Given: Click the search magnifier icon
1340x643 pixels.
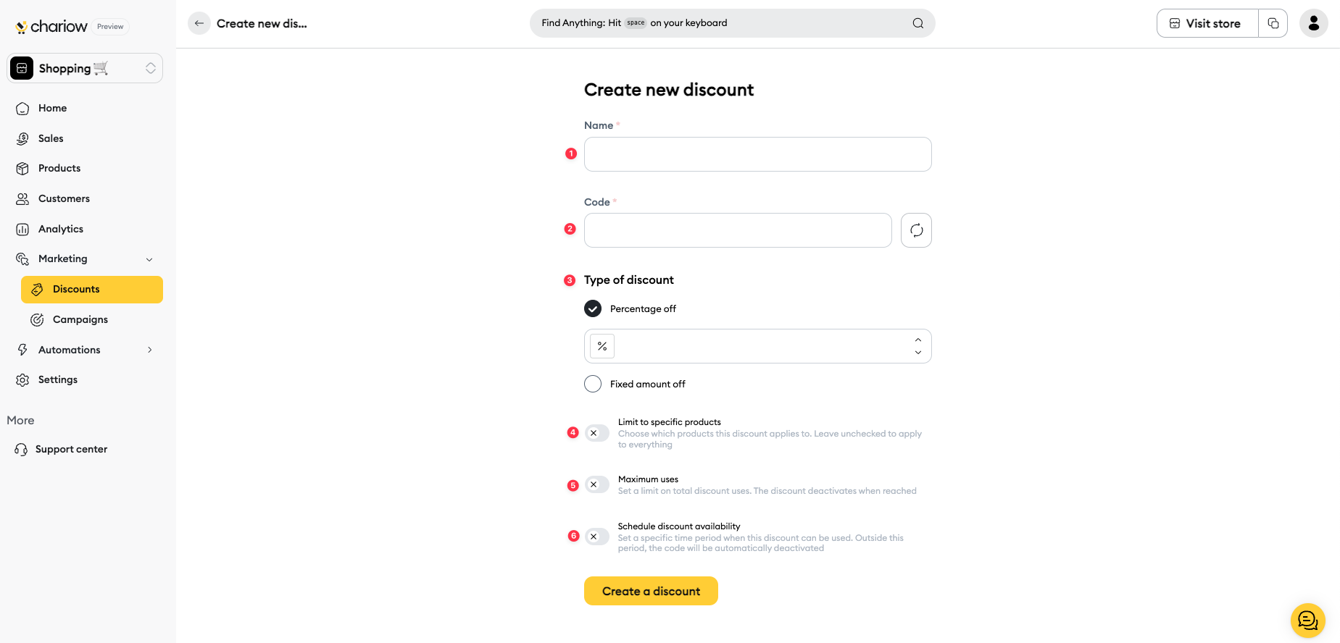Looking at the screenshot, I should pyautogui.click(x=917, y=23).
